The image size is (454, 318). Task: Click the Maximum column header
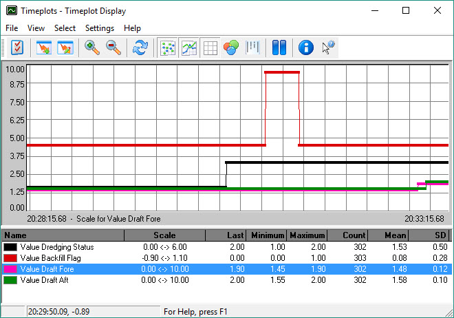[x=307, y=235]
